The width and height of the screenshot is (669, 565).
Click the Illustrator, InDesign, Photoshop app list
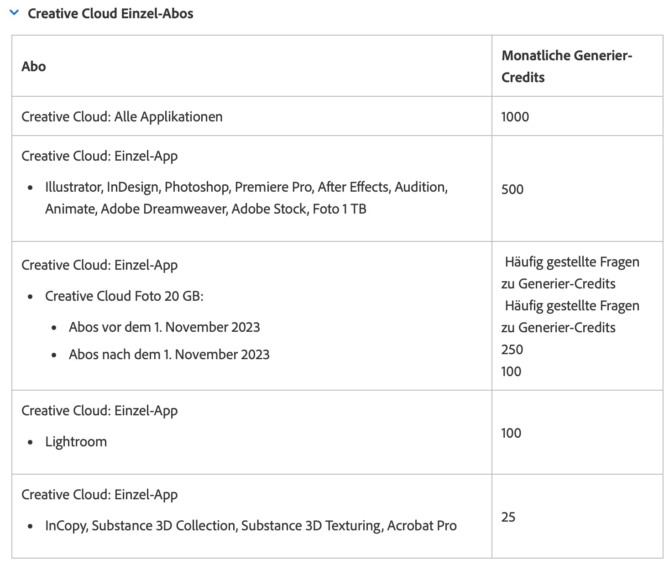tap(246, 198)
